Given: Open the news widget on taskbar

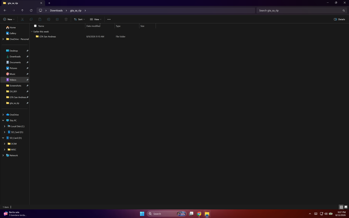Looking at the screenshot, I should point(15,214).
